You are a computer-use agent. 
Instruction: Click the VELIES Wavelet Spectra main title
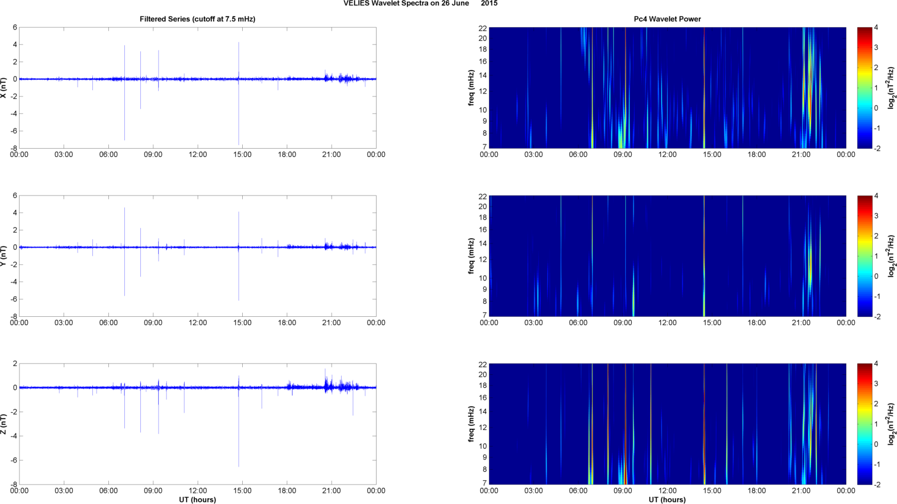coord(420,4)
